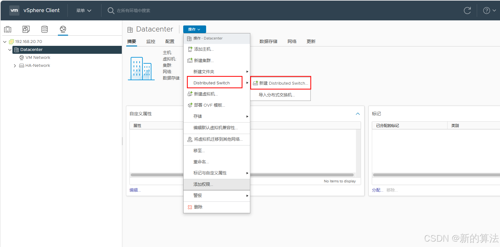Screen dimensions: 500x247
Task: Open the 菜单 dropdown in header
Action: 84,11
